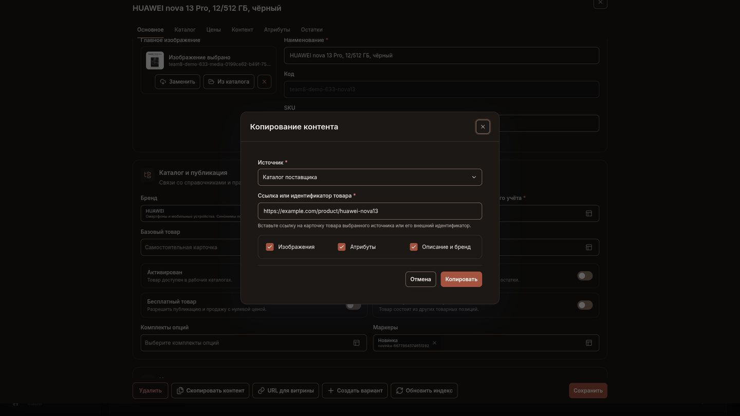This screenshot has height=416, width=740.
Task: Switch to the Атрибуты tab
Action: pyautogui.click(x=277, y=30)
